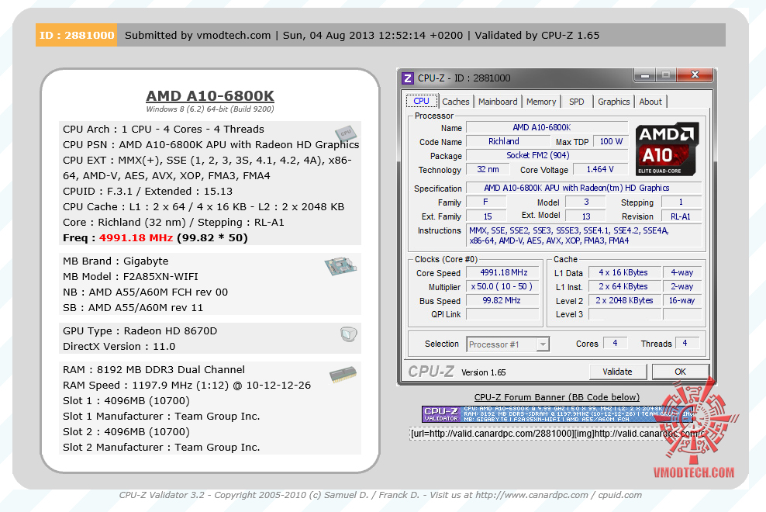766x512 pixels.
Task: Click the CPU-Z Validator forum banner image
Action: [557, 414]
